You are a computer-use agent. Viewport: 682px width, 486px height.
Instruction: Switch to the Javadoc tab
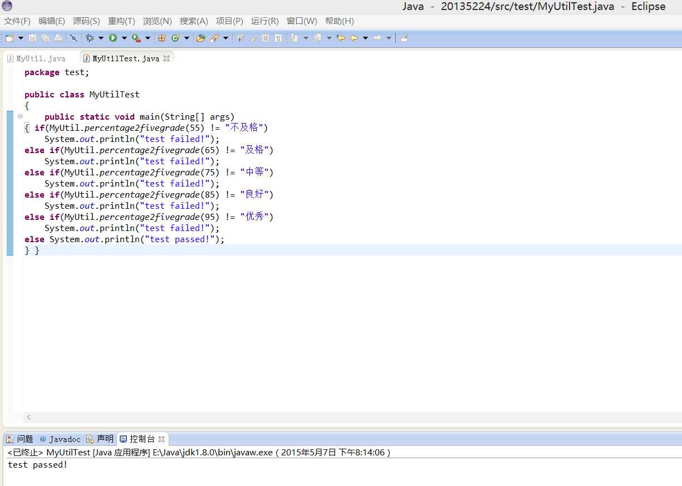click(x=60, y=439)
